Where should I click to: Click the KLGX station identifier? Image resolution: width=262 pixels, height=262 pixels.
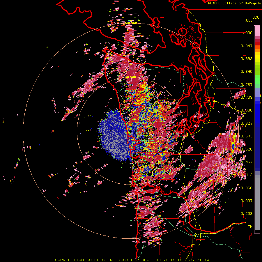[162, 260]
